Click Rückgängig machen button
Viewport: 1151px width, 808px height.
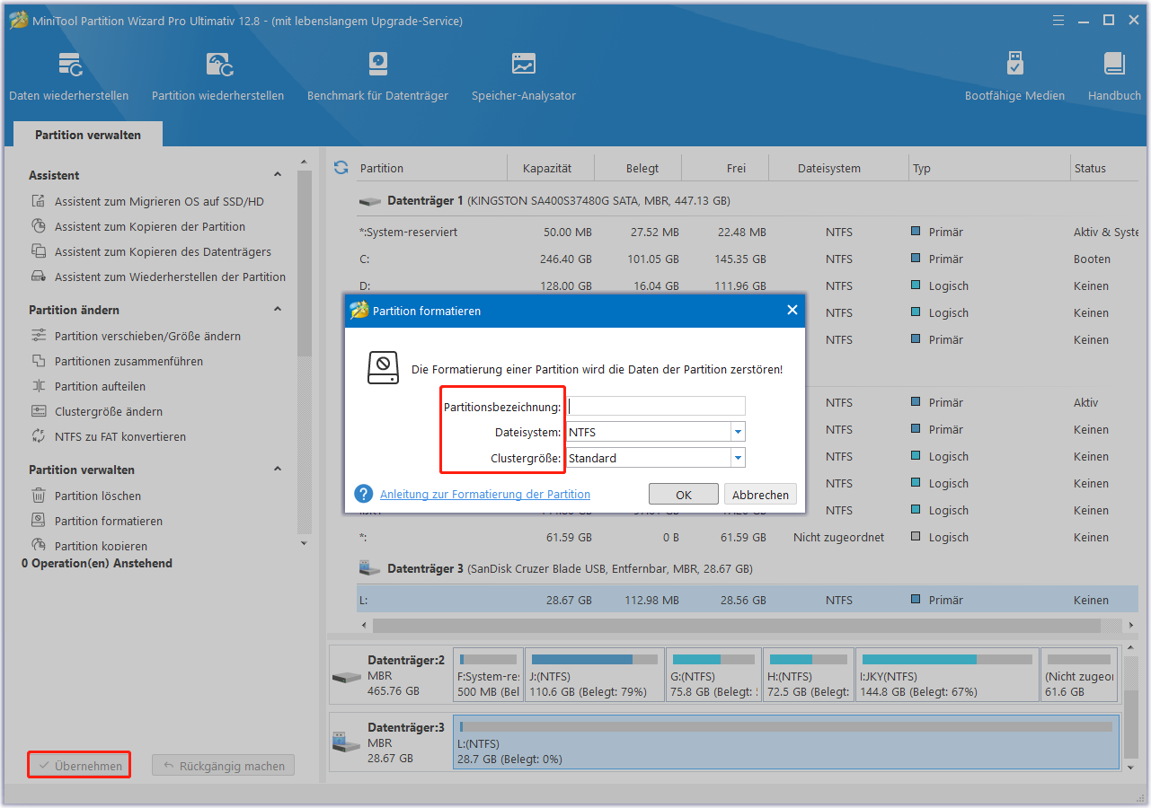224,766
